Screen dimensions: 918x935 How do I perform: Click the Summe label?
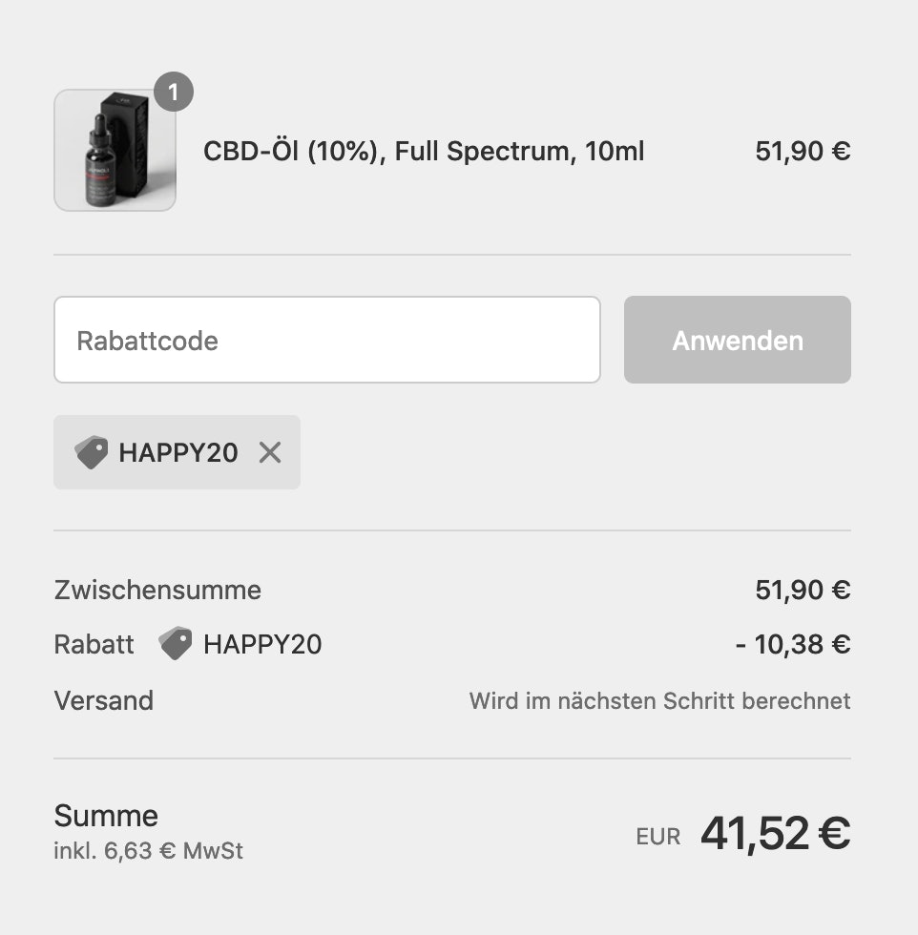106,816
